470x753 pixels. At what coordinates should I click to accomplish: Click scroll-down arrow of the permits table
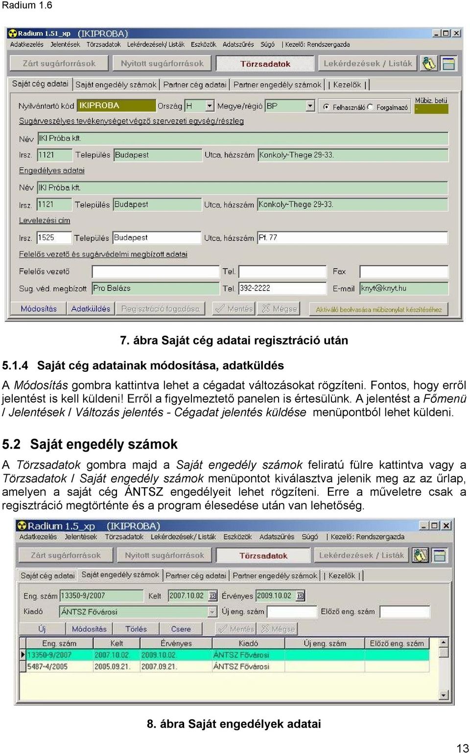click(444, 695)
